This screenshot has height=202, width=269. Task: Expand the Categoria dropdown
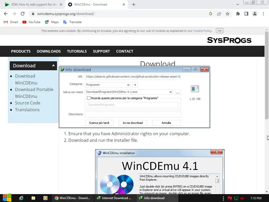tap(128, 85)
